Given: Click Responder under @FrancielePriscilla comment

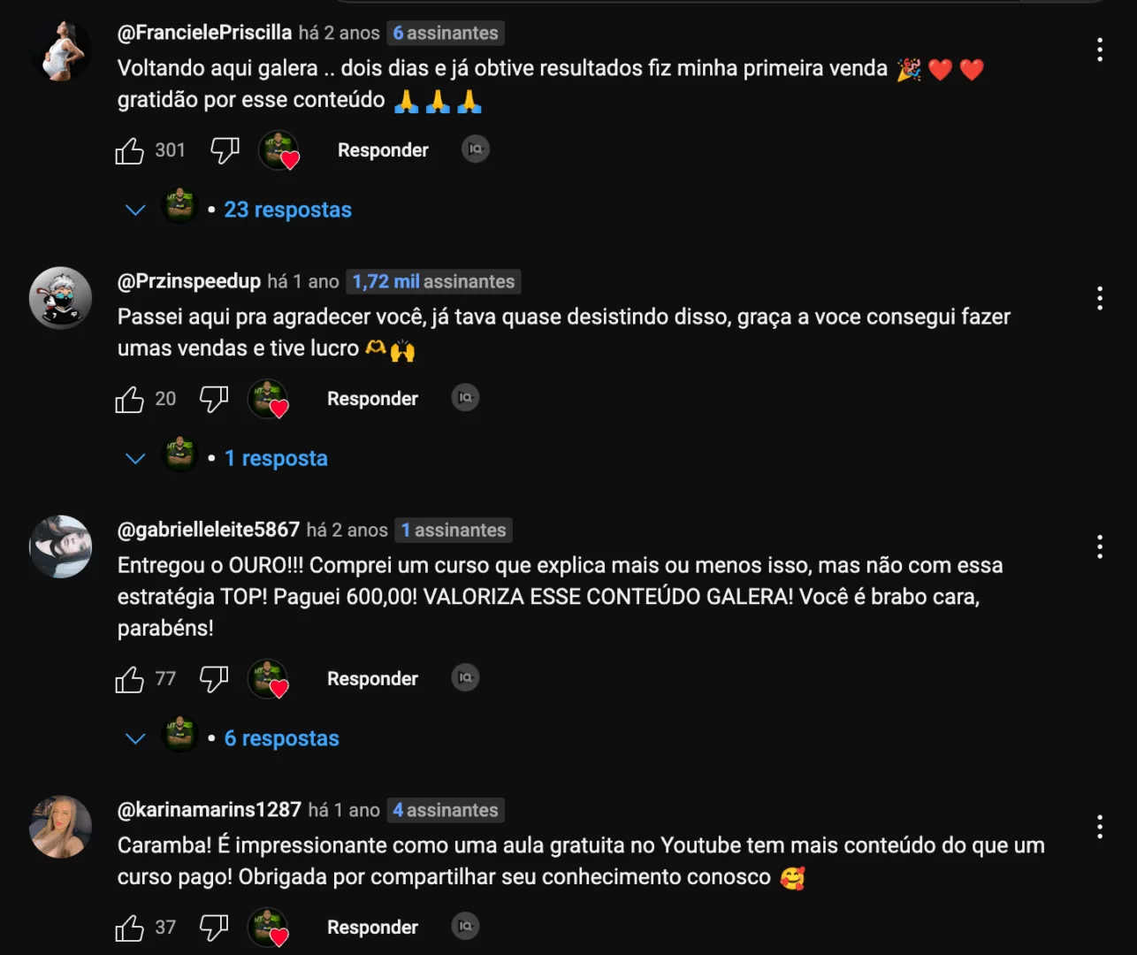Looking at the screenshot, I should (383, 150).
